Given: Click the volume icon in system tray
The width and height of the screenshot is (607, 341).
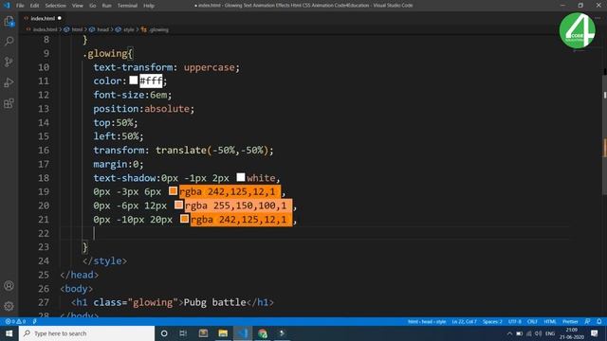Looking at the screenshot, I should click(x=538, y=333).
